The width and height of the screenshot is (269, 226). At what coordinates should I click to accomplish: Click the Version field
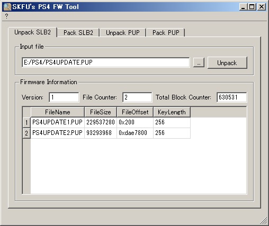[x=64, y=97]
